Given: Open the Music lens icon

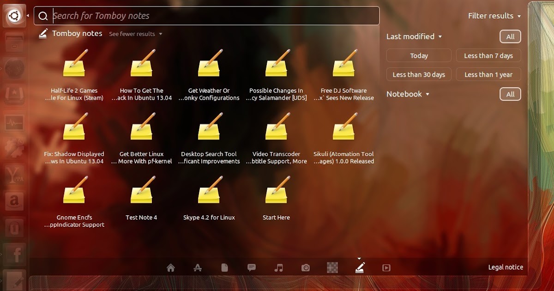Looking at the screenshot, I should coord(278,267).
